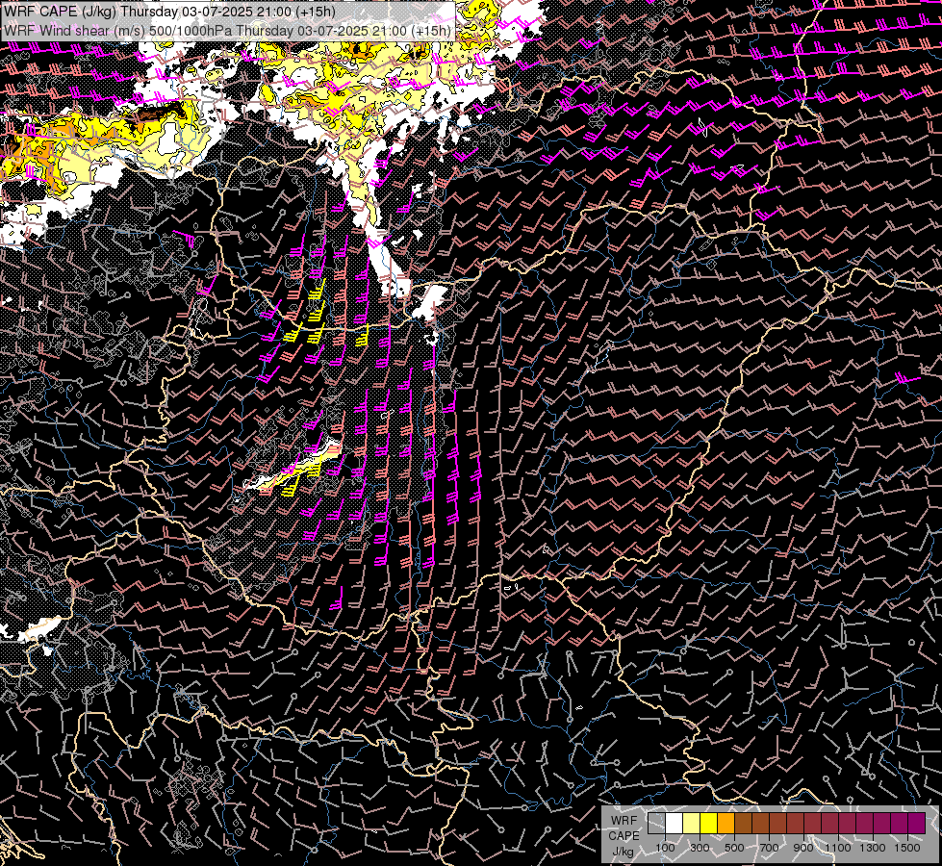Click the purple above-1500 legend swatch

(x=916, y=824)
